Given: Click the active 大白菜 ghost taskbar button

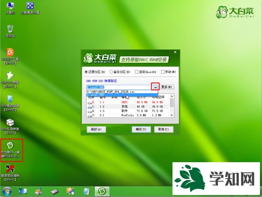Looking at the screenshot, I should [102, 191].
